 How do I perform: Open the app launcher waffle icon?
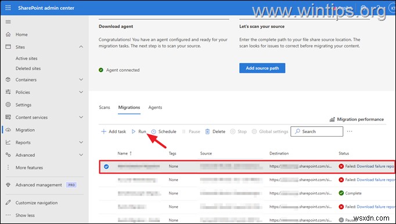pos(8,8)
